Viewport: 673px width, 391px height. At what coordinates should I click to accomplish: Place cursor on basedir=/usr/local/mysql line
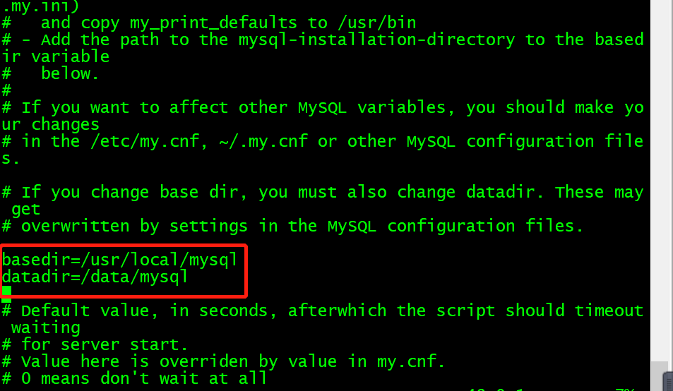tap(119, 260)
